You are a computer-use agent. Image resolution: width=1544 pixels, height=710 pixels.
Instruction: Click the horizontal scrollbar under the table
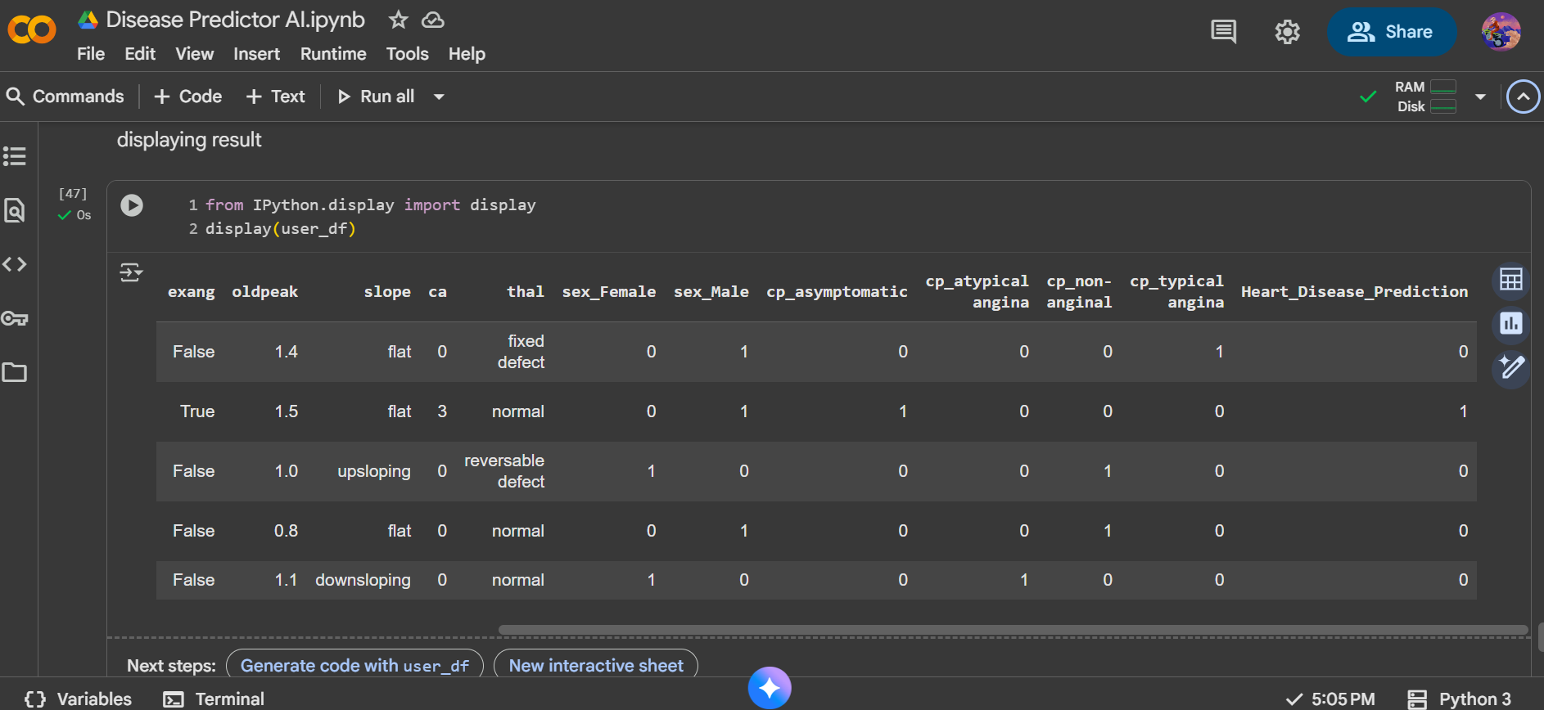tap(1012, 630)
